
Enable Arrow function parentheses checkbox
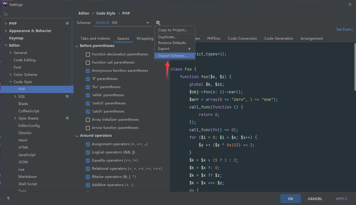88,128
